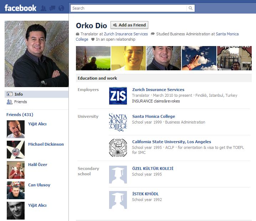Click the 'Education and work' section header
The width and height of the screenshot is (256, 221).
click(x=164, y=78)
